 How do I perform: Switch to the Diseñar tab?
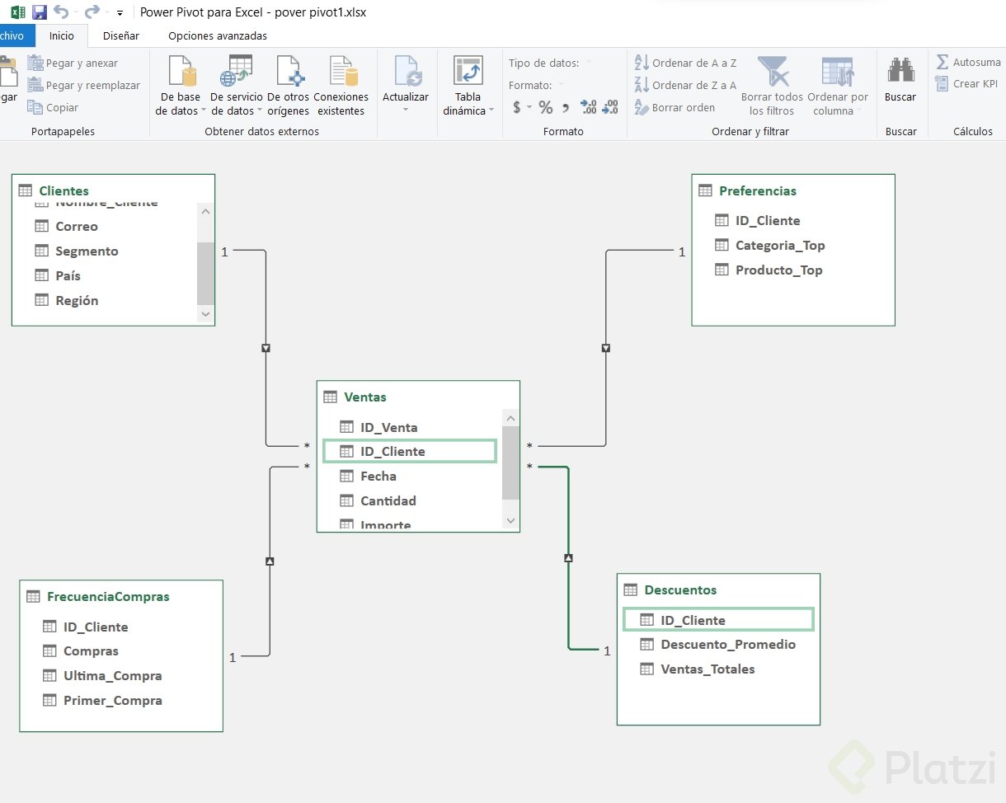(x=121, y=35)
